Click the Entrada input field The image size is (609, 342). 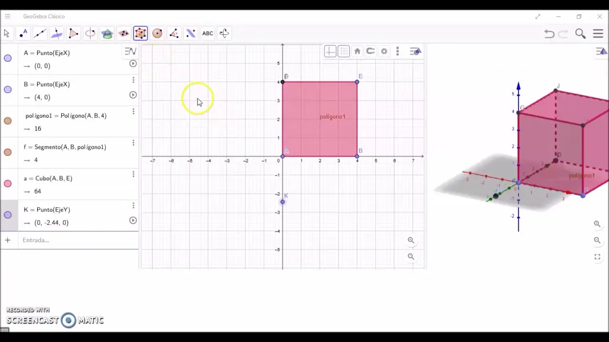point(71,240)
